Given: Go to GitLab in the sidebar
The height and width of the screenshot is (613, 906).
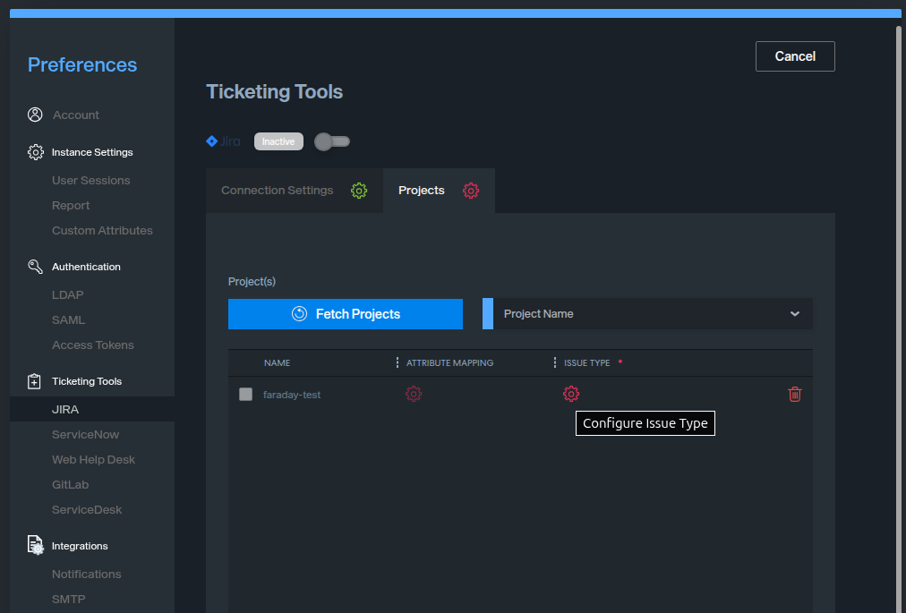Looking at the screenshot, I should (x=70, y=485).
